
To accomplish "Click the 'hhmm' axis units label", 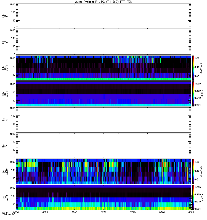I will [5, 212].
